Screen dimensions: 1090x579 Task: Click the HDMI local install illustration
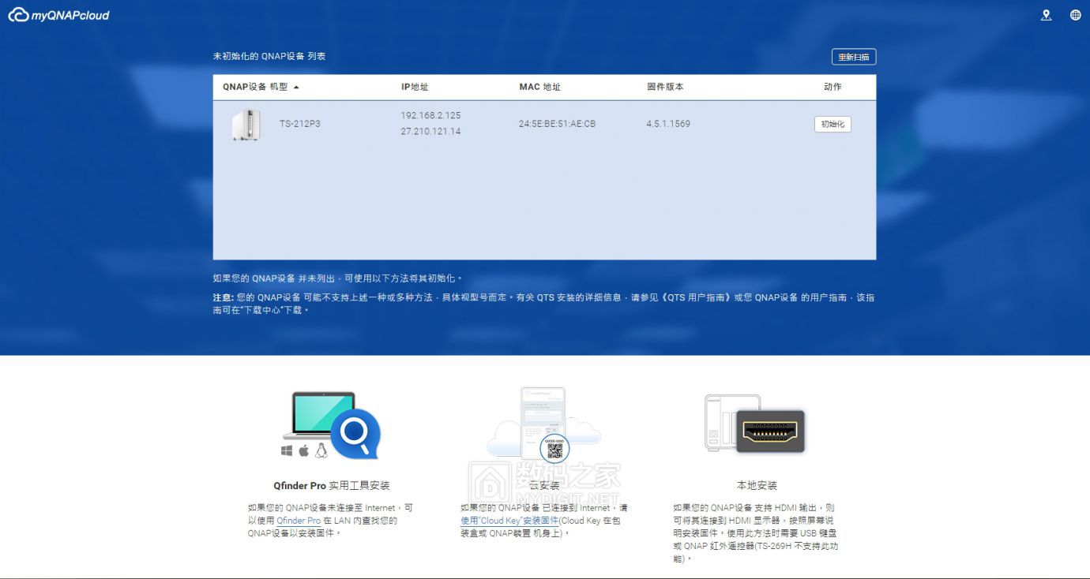(754, 424)
